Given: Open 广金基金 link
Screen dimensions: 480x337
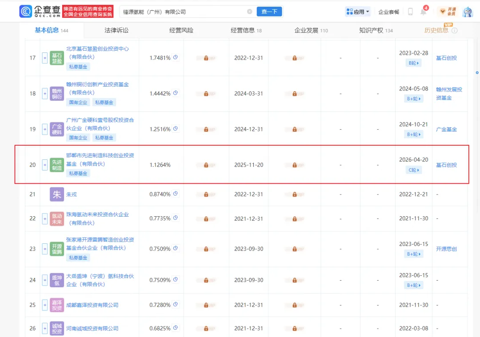Looking at the screenshot, I should point(446,129).
